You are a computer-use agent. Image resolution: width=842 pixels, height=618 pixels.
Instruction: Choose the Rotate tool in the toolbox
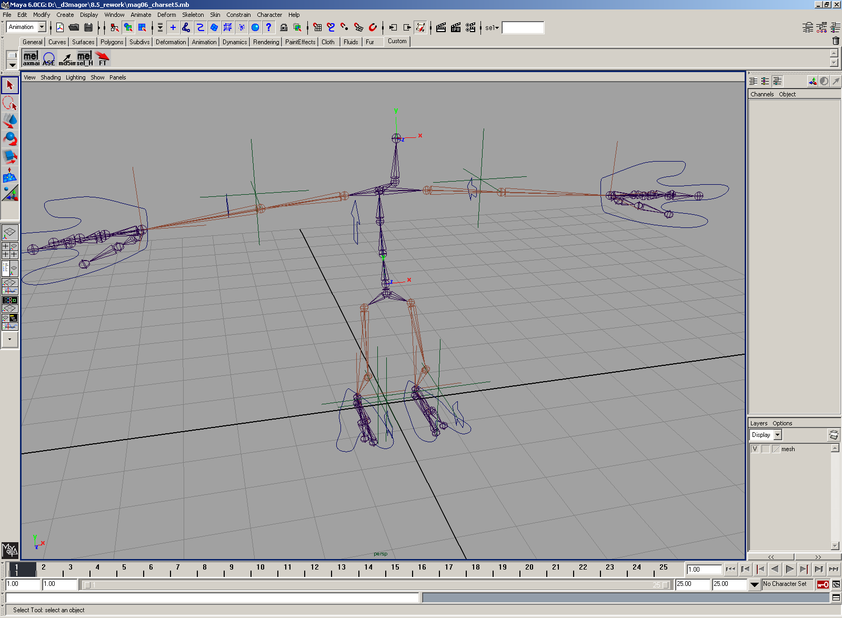coord(10,138)
